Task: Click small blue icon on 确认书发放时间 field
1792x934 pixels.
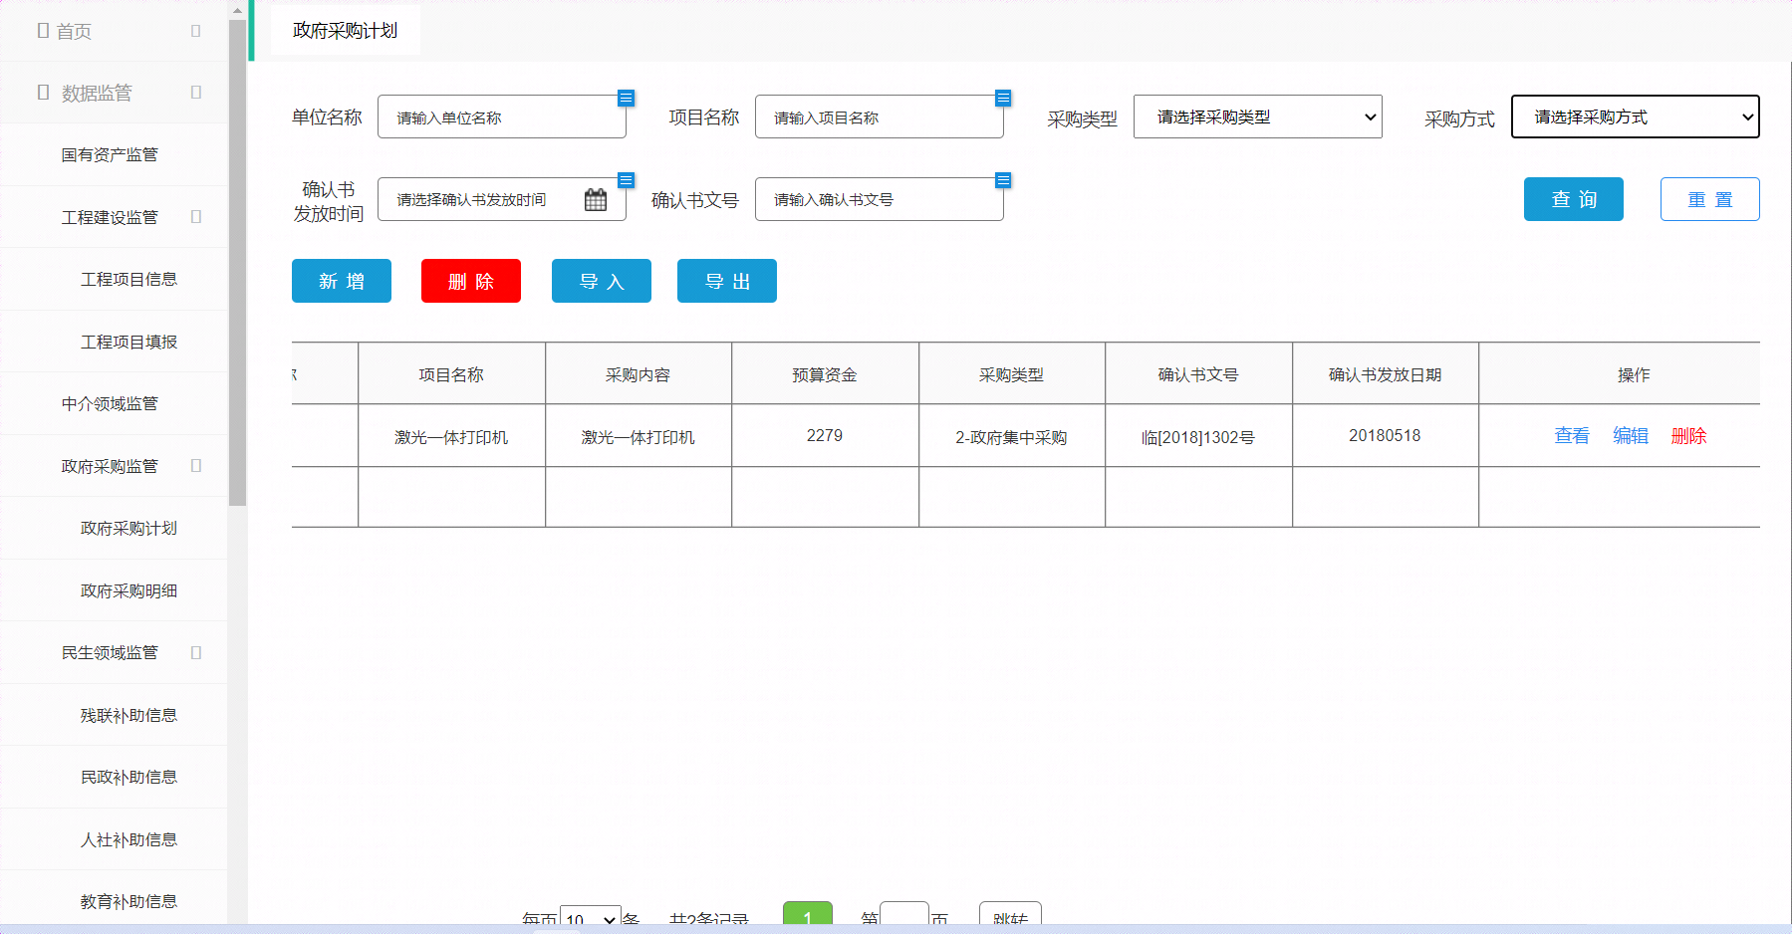Action: coord(626,180)
